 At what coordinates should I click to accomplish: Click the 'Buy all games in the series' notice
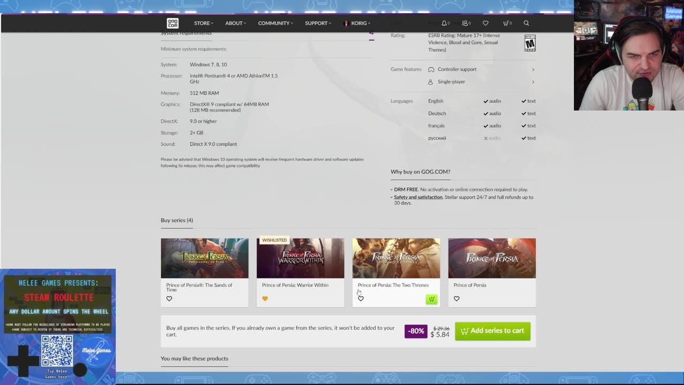pyautogui.click(x=281, y=331)
